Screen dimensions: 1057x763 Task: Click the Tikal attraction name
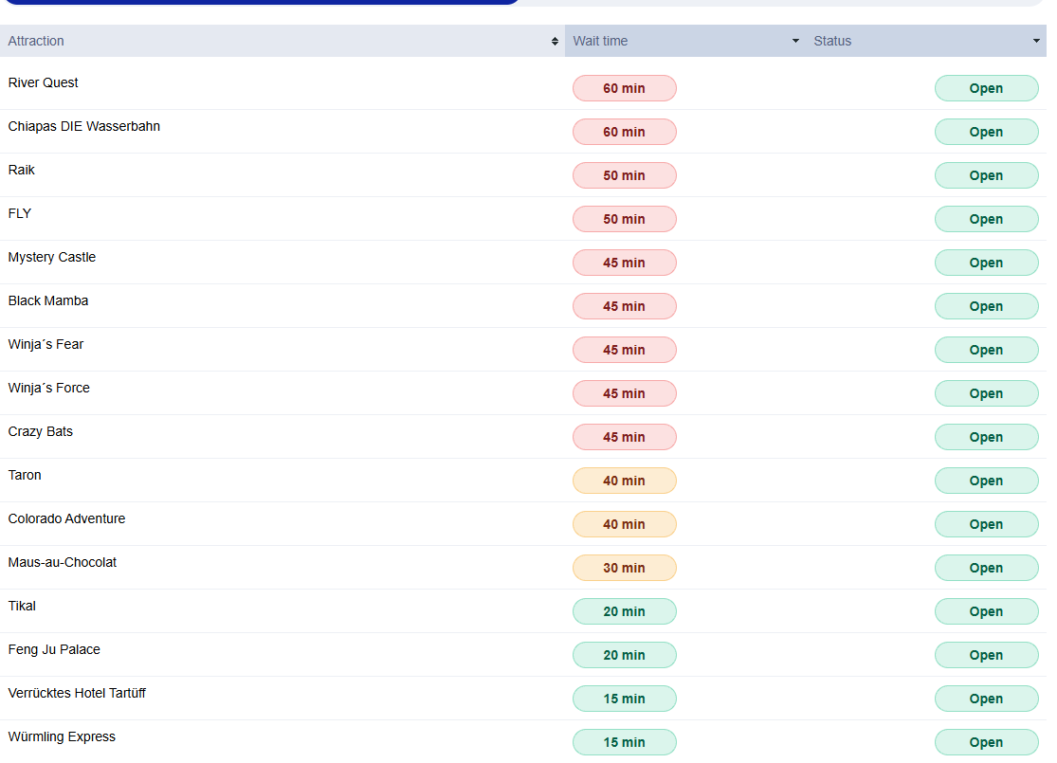tap(22, 606)
